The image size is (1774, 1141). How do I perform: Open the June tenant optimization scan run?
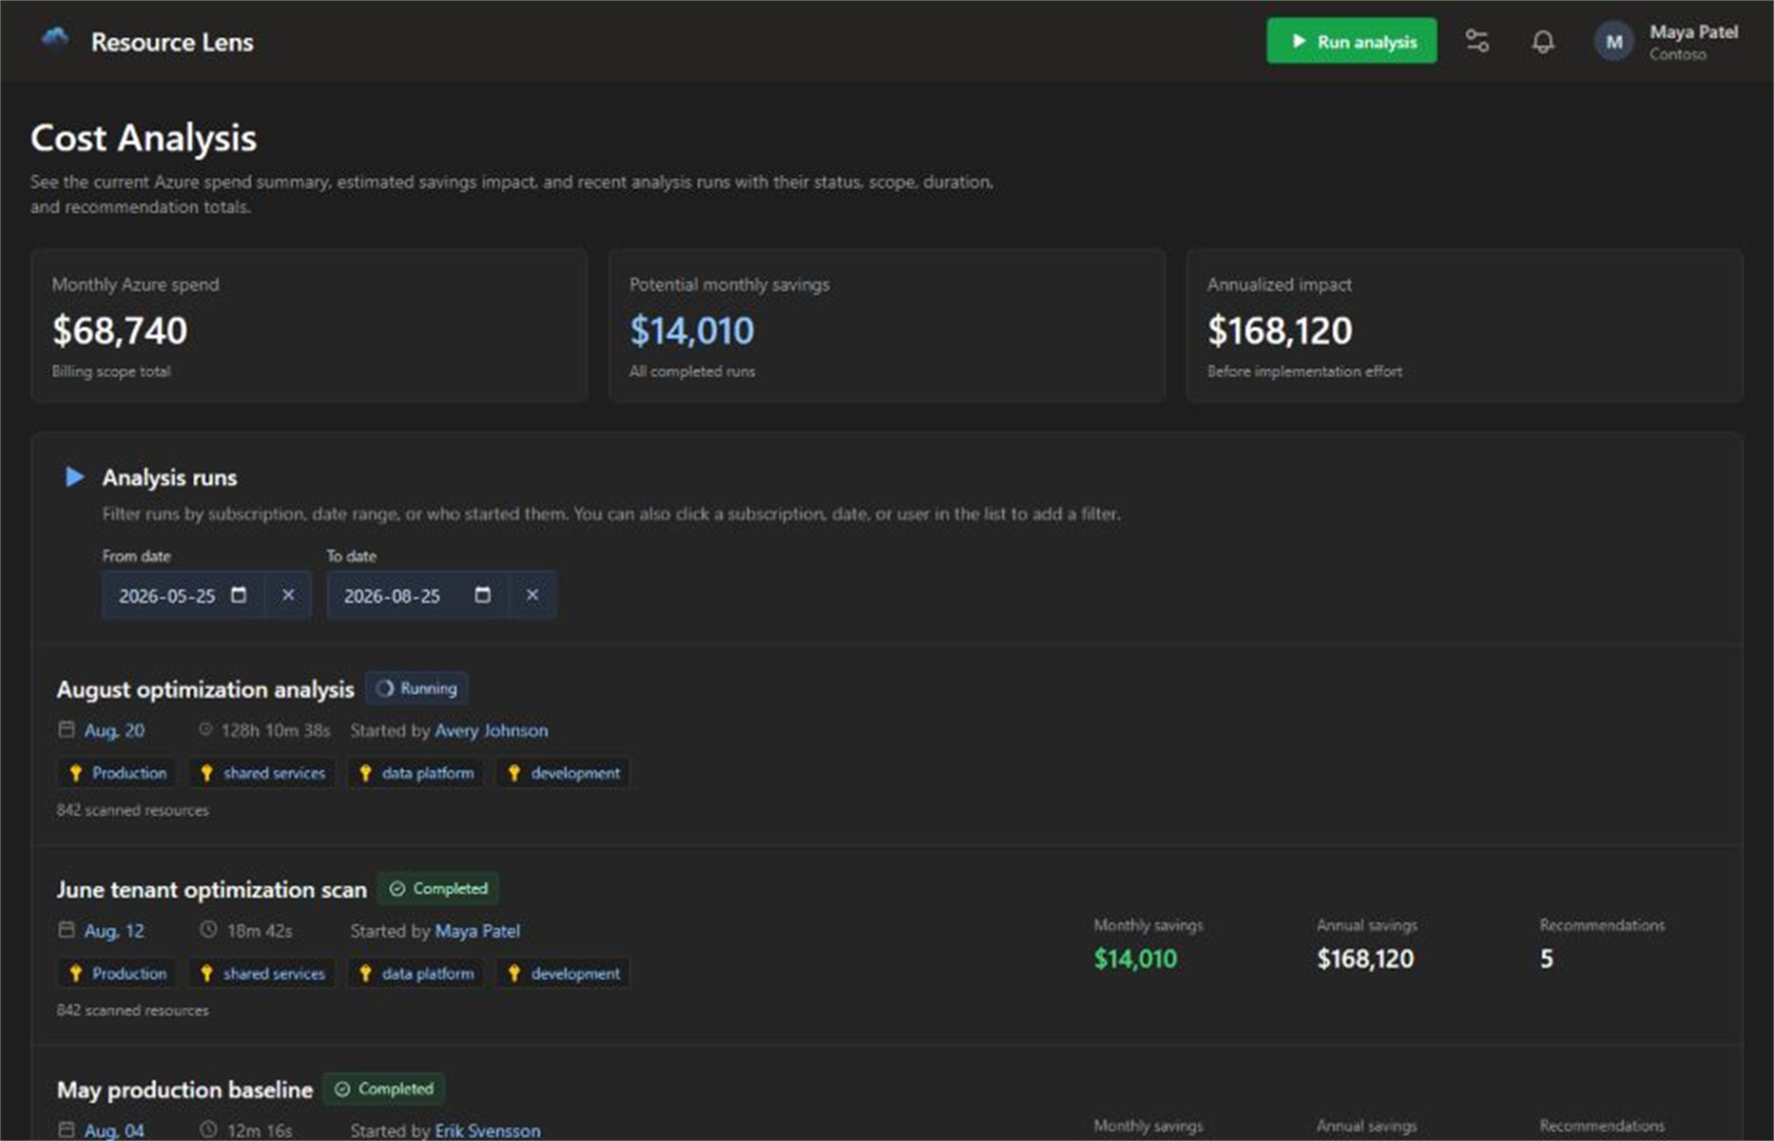[211, 889]
